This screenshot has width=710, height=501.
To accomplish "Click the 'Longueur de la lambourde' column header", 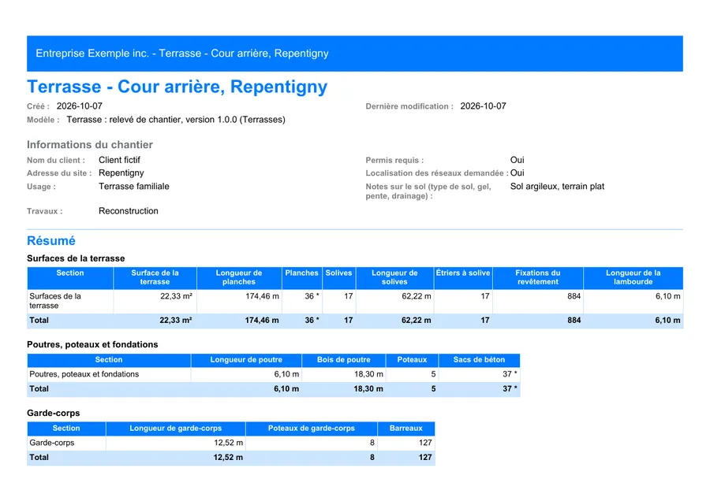I will coord(633,277).
